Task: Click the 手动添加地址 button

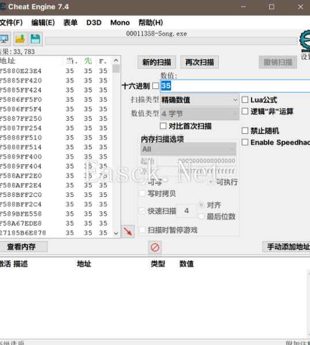Action: pyautogui.click(x=286, y=247)
